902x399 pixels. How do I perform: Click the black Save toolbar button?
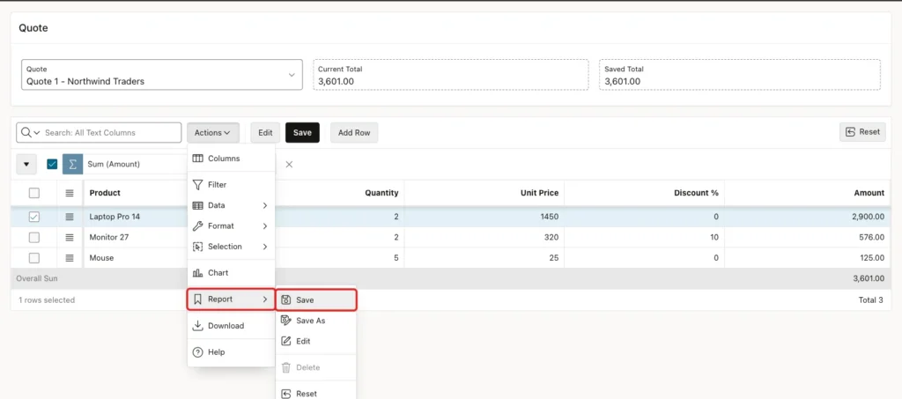[302, 133]
